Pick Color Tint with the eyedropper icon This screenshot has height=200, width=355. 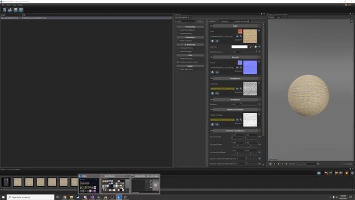point(251,47)
